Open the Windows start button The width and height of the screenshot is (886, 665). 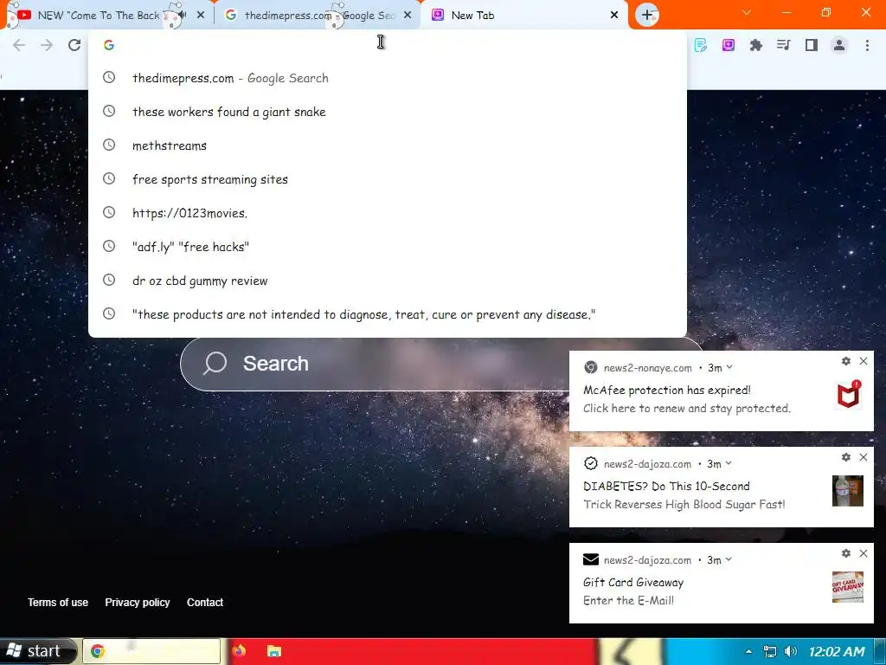(x=37, y=651)
